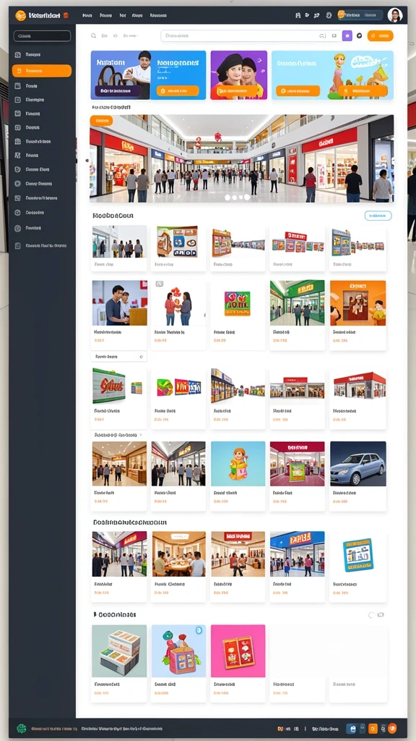
Task: Click the purple icon beside search bar
Action: tap(347, 35)
